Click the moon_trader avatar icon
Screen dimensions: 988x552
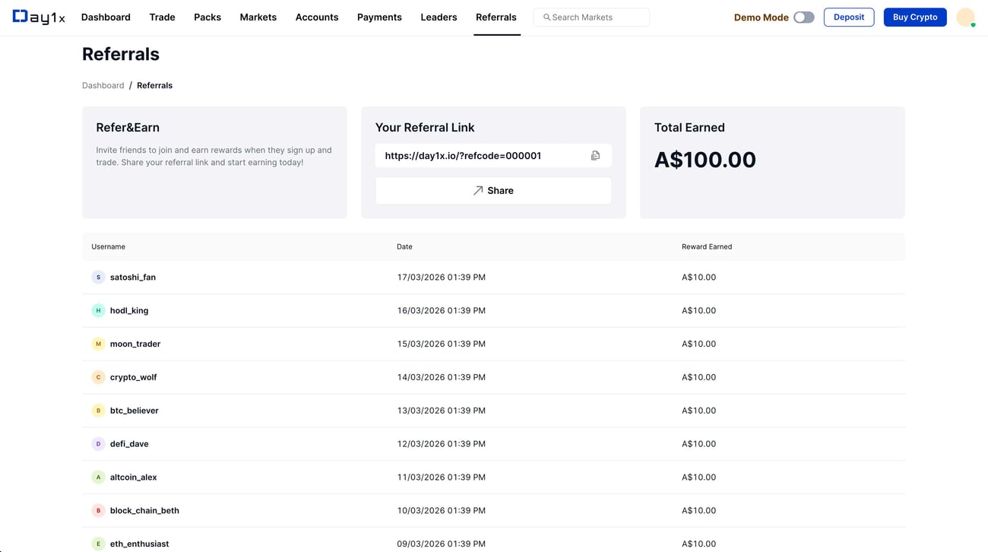point(98,344)
